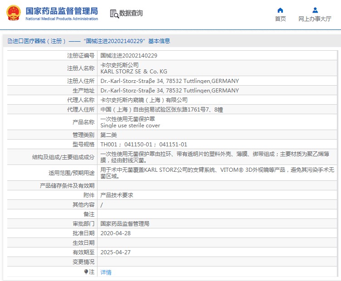Select the 适用范围 intended use description
Image resolution: width=341 pixels, height=281 pixels.
coord(217,173)
